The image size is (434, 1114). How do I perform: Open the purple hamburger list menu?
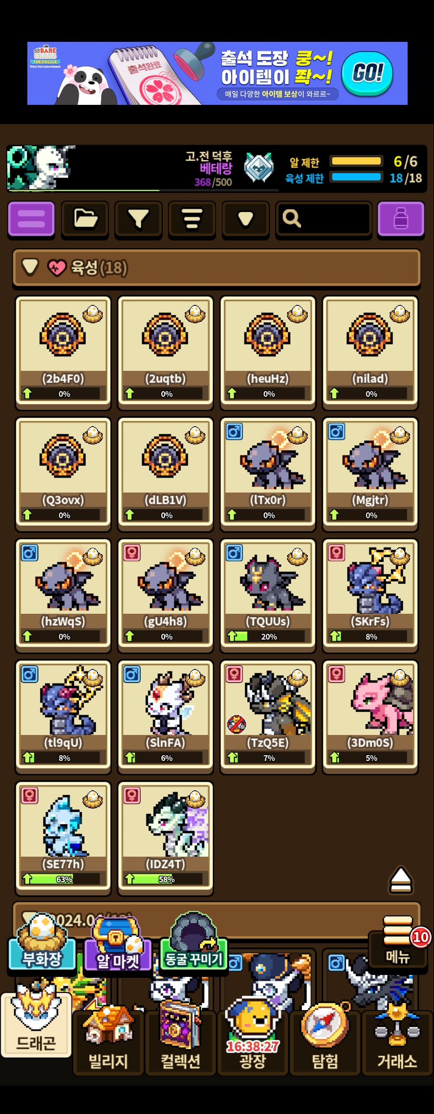(31, 219)
